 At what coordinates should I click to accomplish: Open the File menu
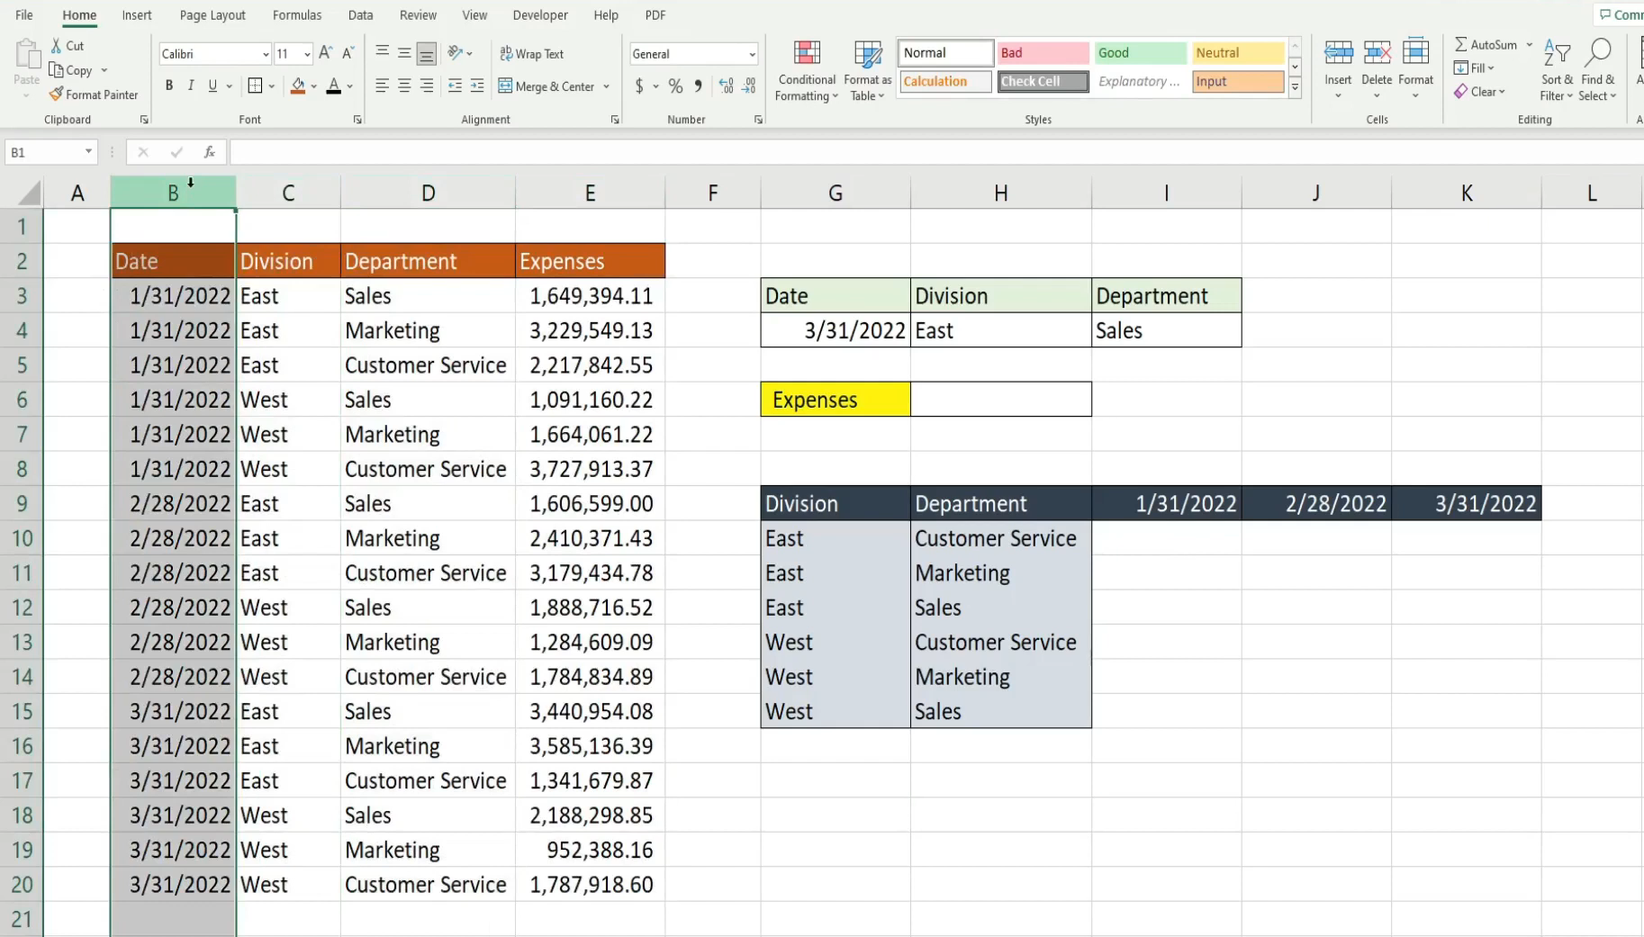coord(24,15)
